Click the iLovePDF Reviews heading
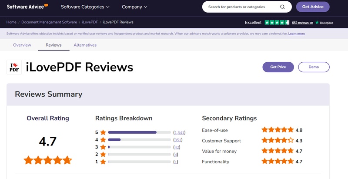Viewport: 348px width, 179px height. (80, 67)
